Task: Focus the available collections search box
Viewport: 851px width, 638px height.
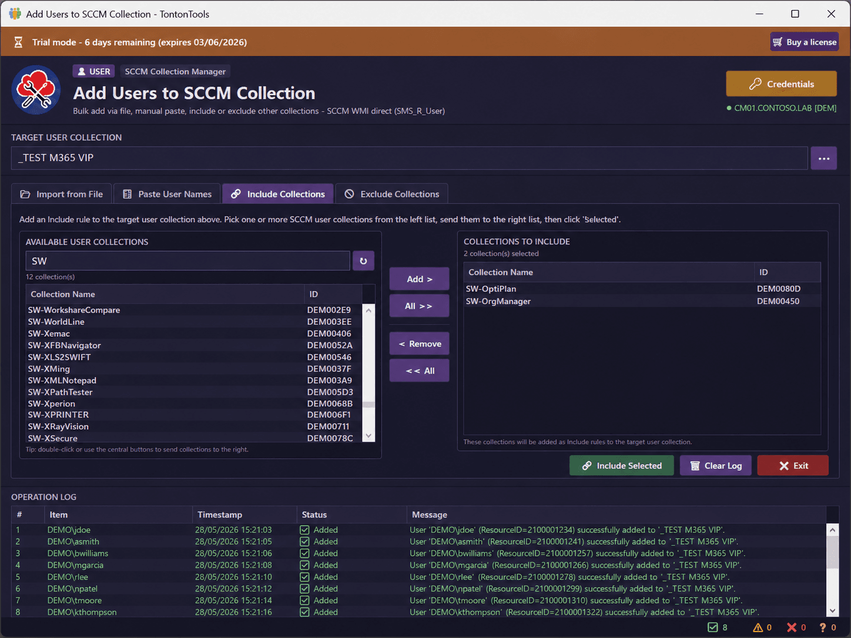Action: [x=187, y=261]
